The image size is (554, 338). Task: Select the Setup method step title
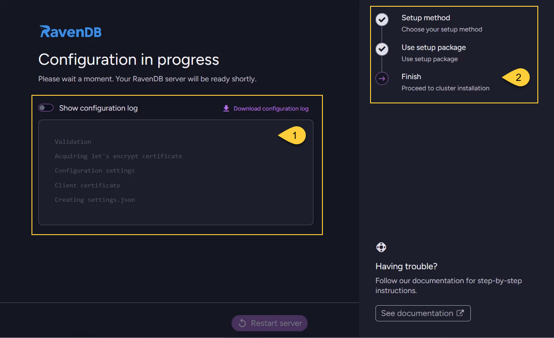click(425, 18)
